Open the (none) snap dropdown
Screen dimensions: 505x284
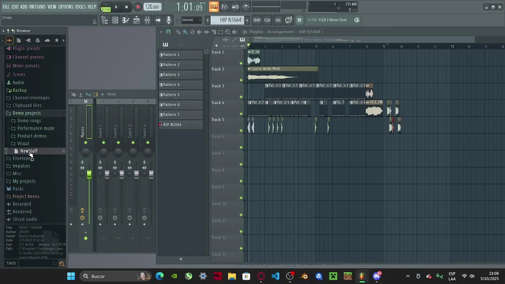point(191,20)
